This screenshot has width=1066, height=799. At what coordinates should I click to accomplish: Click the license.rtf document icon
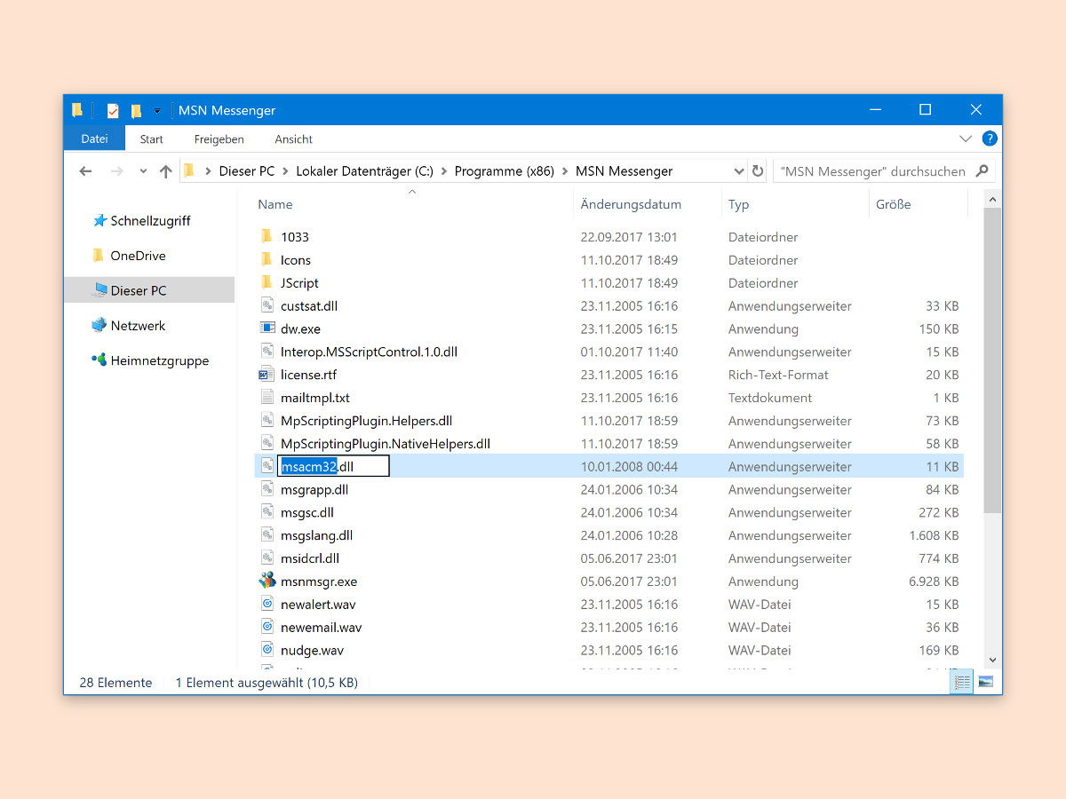267,375
